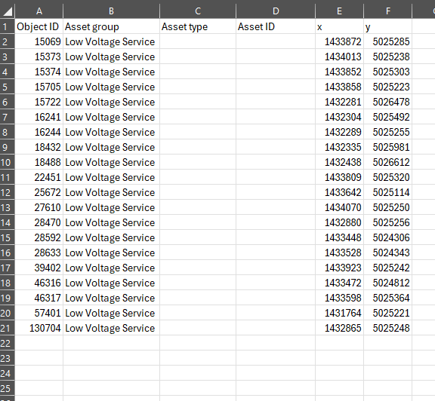Select column D header
The height and width of the screenshot is (401, 435).
pyautogui.click(x=276, y=11)
